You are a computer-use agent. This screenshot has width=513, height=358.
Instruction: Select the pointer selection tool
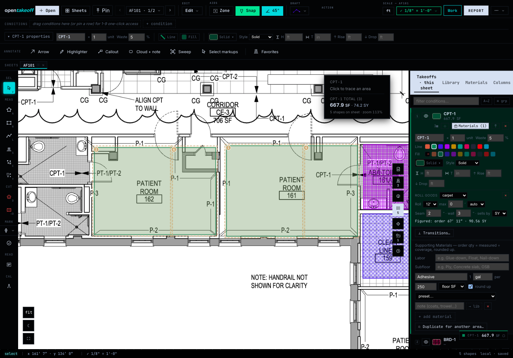click(9, 88)
